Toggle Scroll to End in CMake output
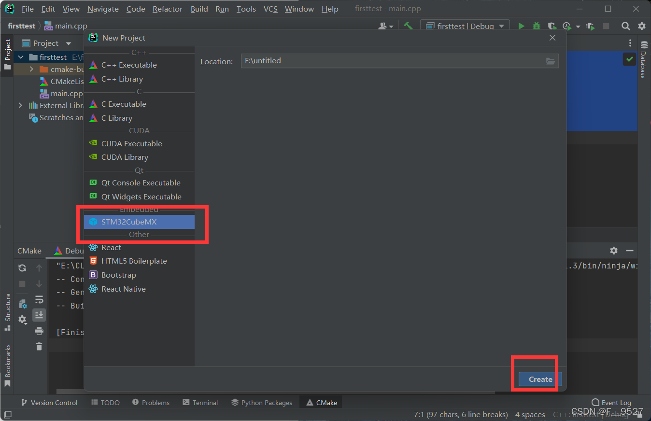Viewport: 651px width, 421px height. coord(39,315)
